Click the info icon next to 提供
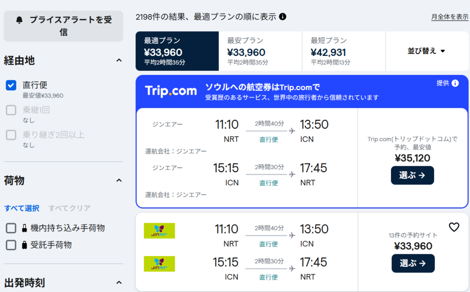470x292 pixels. point(455,83)
